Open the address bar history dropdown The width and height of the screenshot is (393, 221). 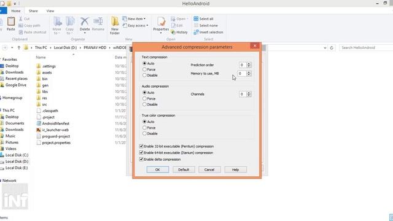[325, 48]
